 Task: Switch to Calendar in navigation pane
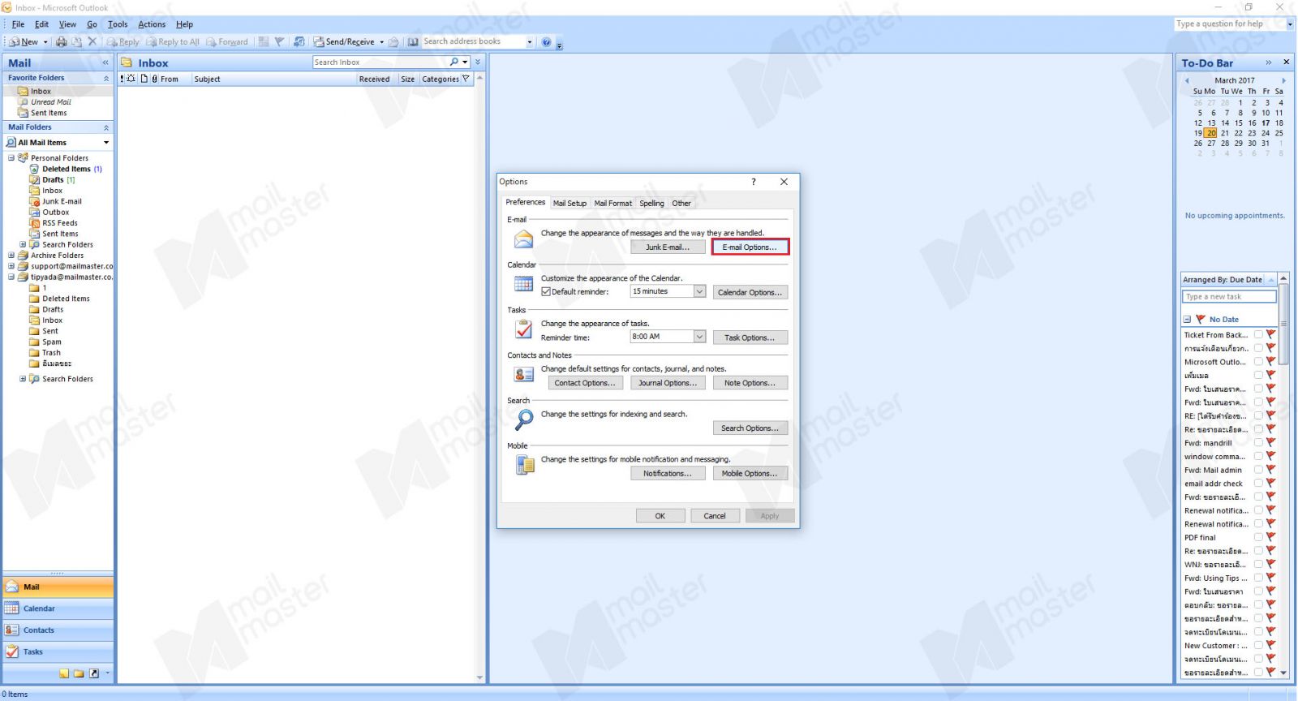[x=58, y=609]
